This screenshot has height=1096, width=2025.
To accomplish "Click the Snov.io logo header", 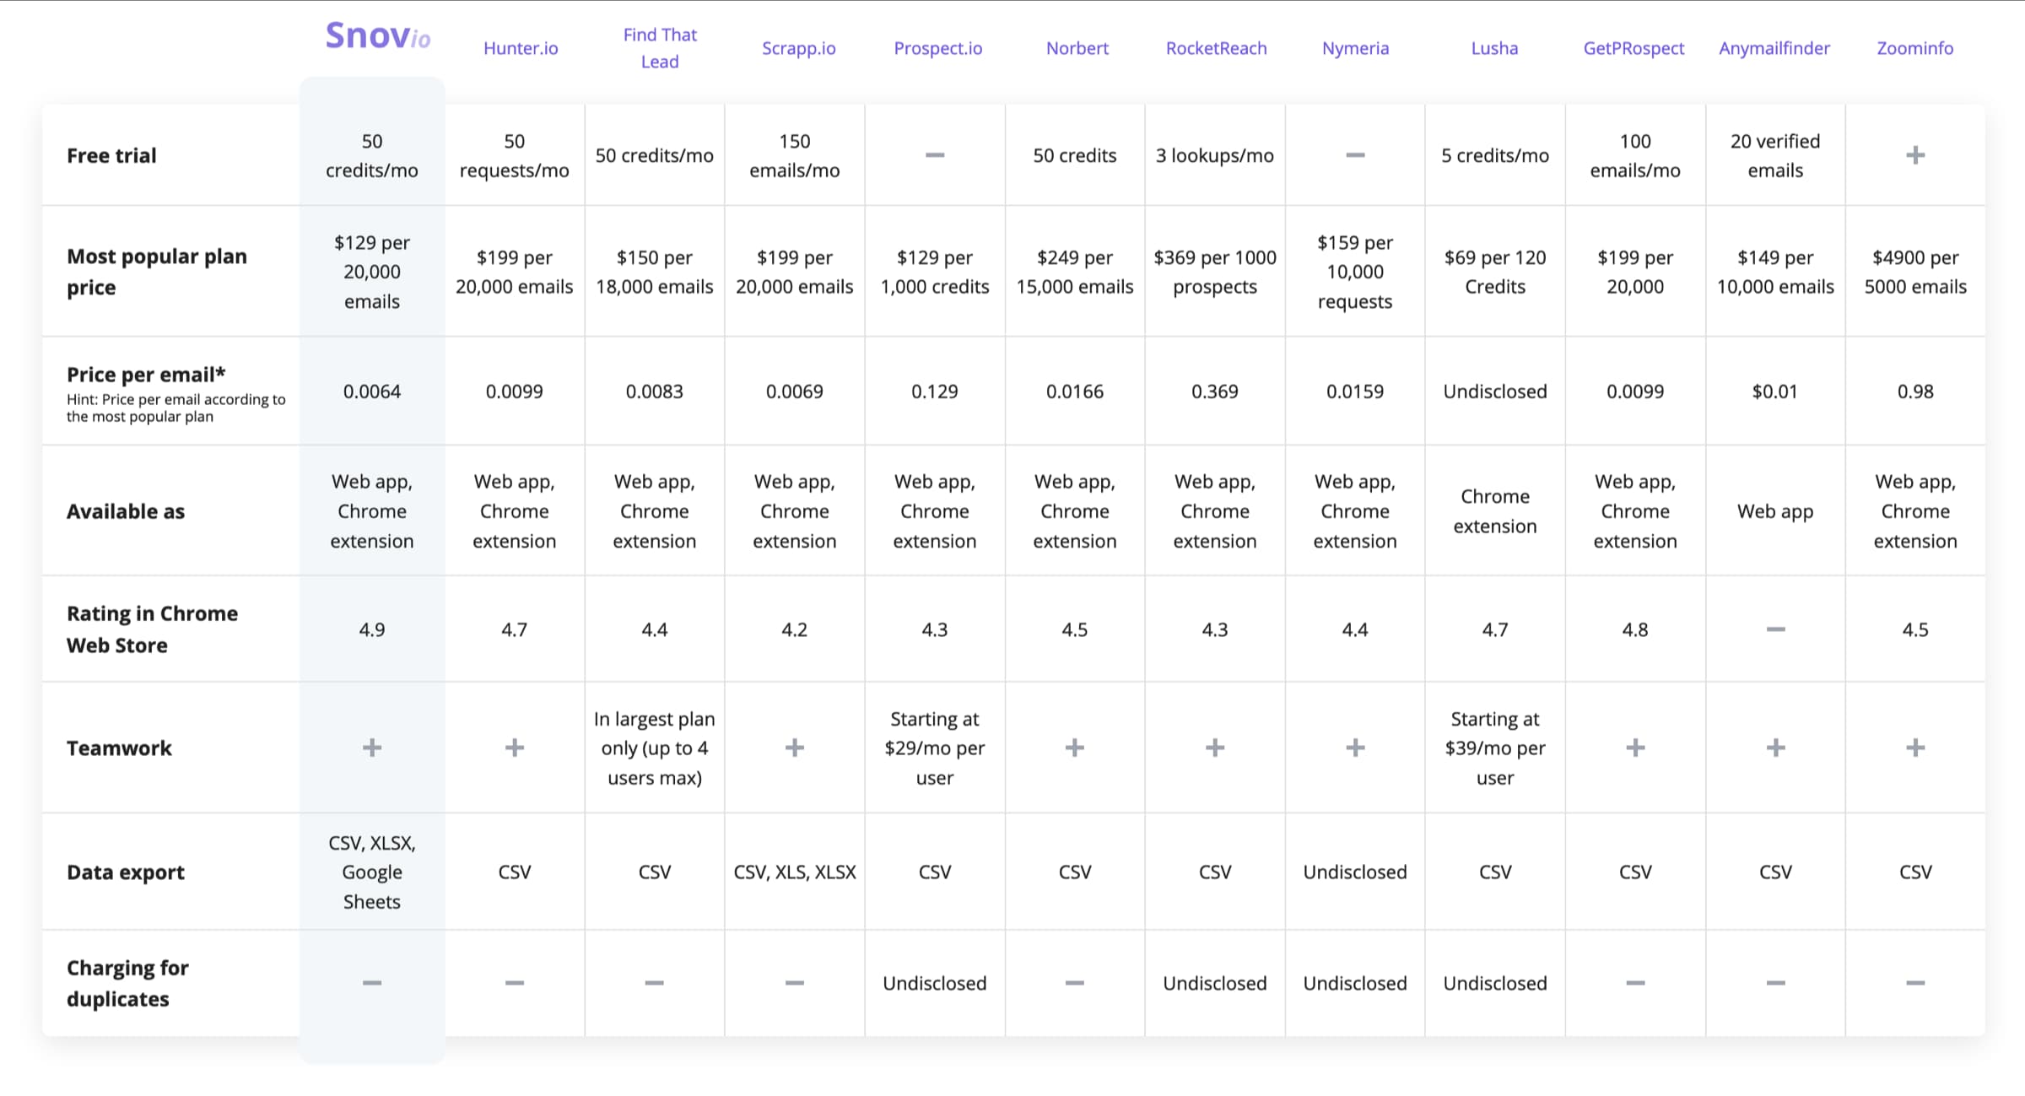I will (x=378, y=36).
